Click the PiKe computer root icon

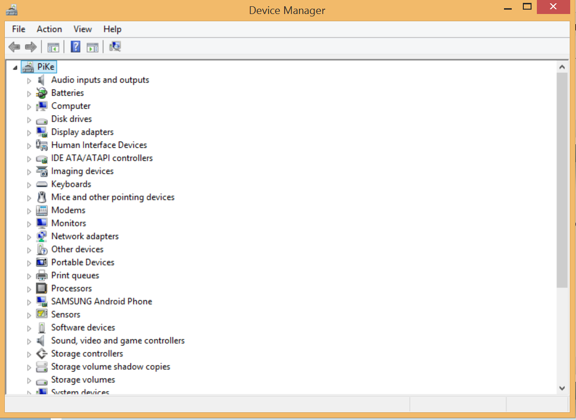28,67
